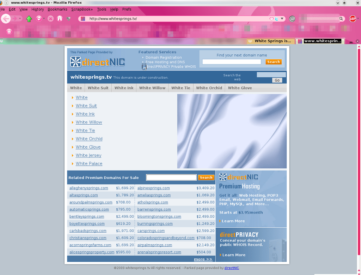Select the 'www.whitesprin...' tab
This screenshot has height=275, width=361.
(x=320, y=41)
